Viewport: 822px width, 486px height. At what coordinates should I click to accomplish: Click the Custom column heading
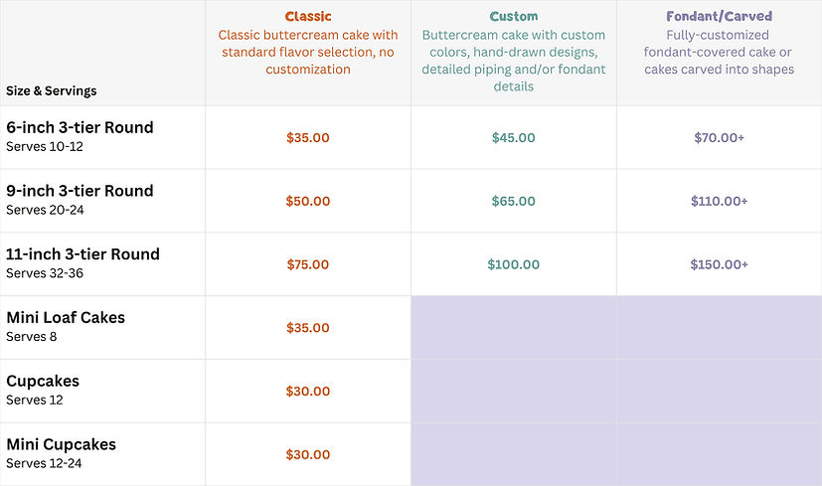click(514, 17)
